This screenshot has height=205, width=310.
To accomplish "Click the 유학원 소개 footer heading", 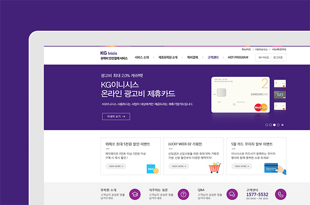I will tap(108, 190).
